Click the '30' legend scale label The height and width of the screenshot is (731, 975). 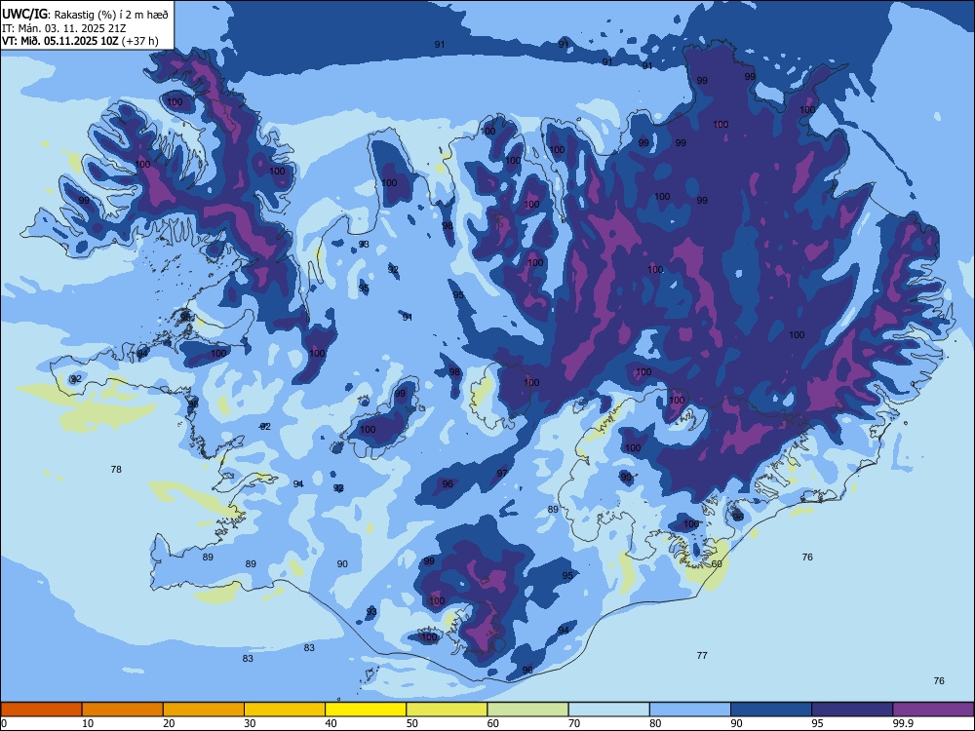(250, 723)
